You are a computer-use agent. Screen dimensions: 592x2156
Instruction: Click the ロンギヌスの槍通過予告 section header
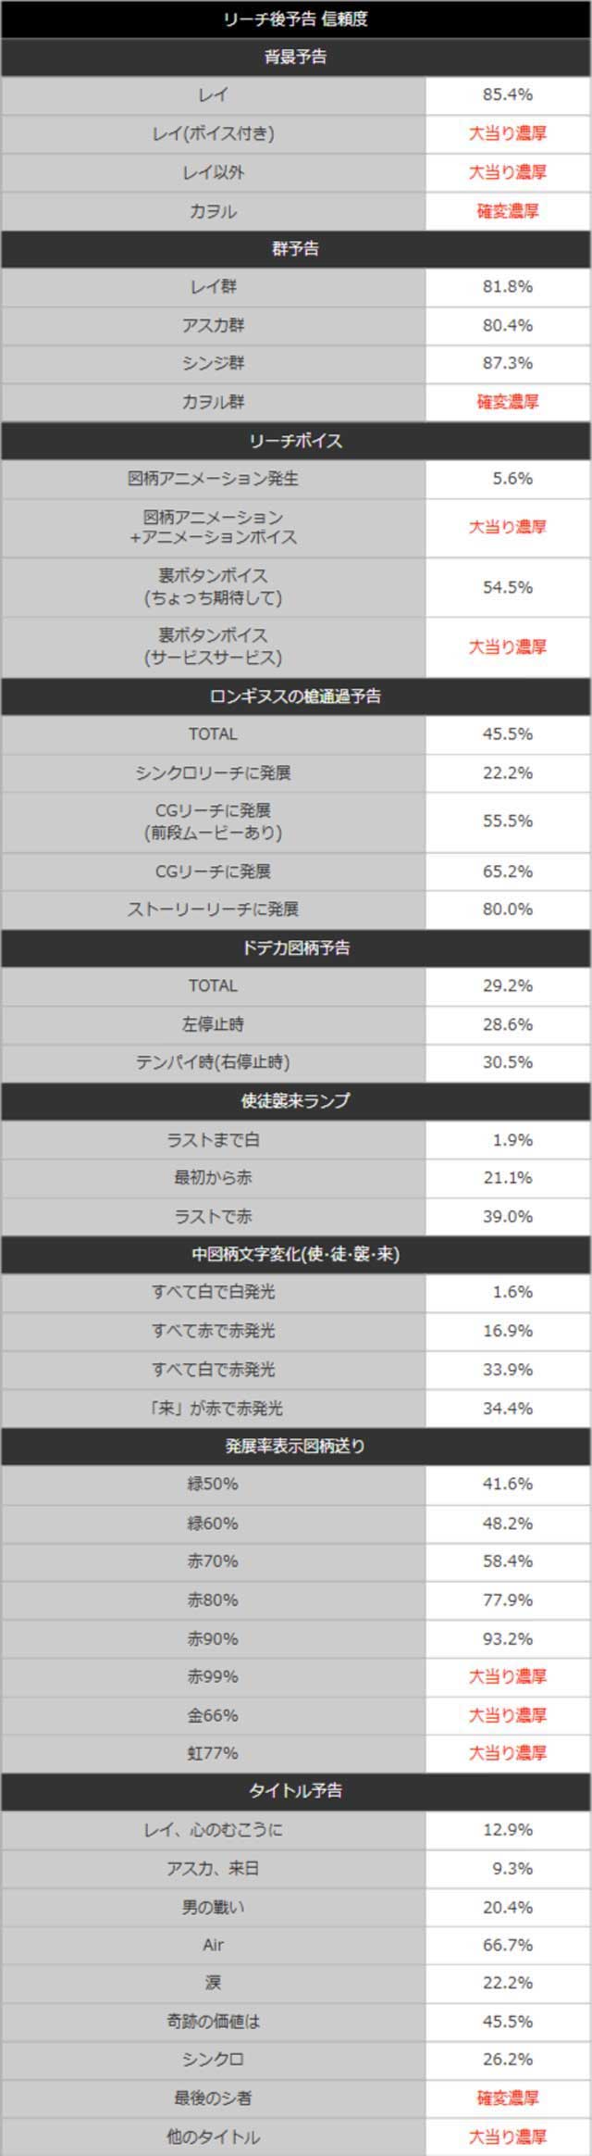point(295,696)
